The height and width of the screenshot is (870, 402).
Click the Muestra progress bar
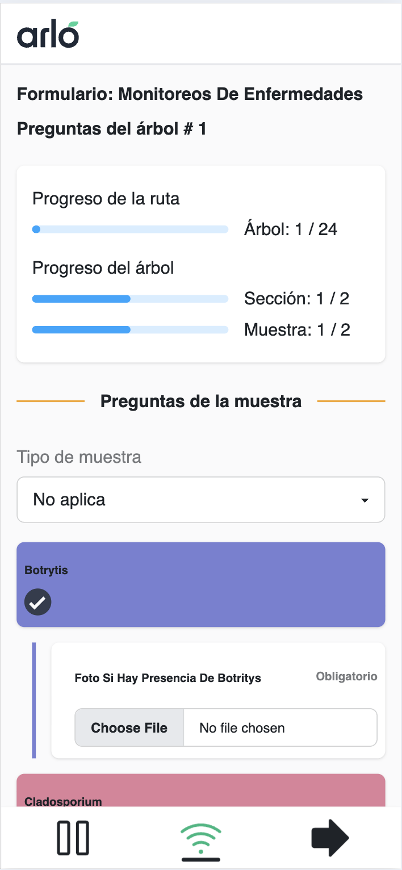pyautogui.click(x=130, y=329)
